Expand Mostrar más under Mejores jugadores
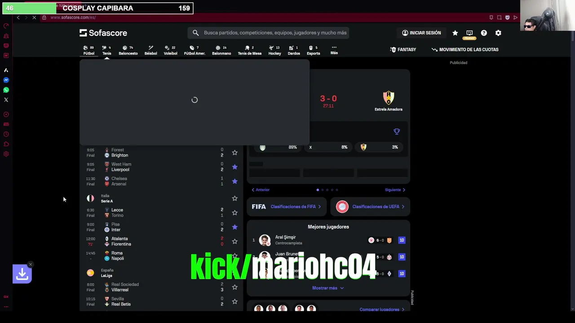Image resolution: width=575 pixels, height=323 pixels. (328, 288)
